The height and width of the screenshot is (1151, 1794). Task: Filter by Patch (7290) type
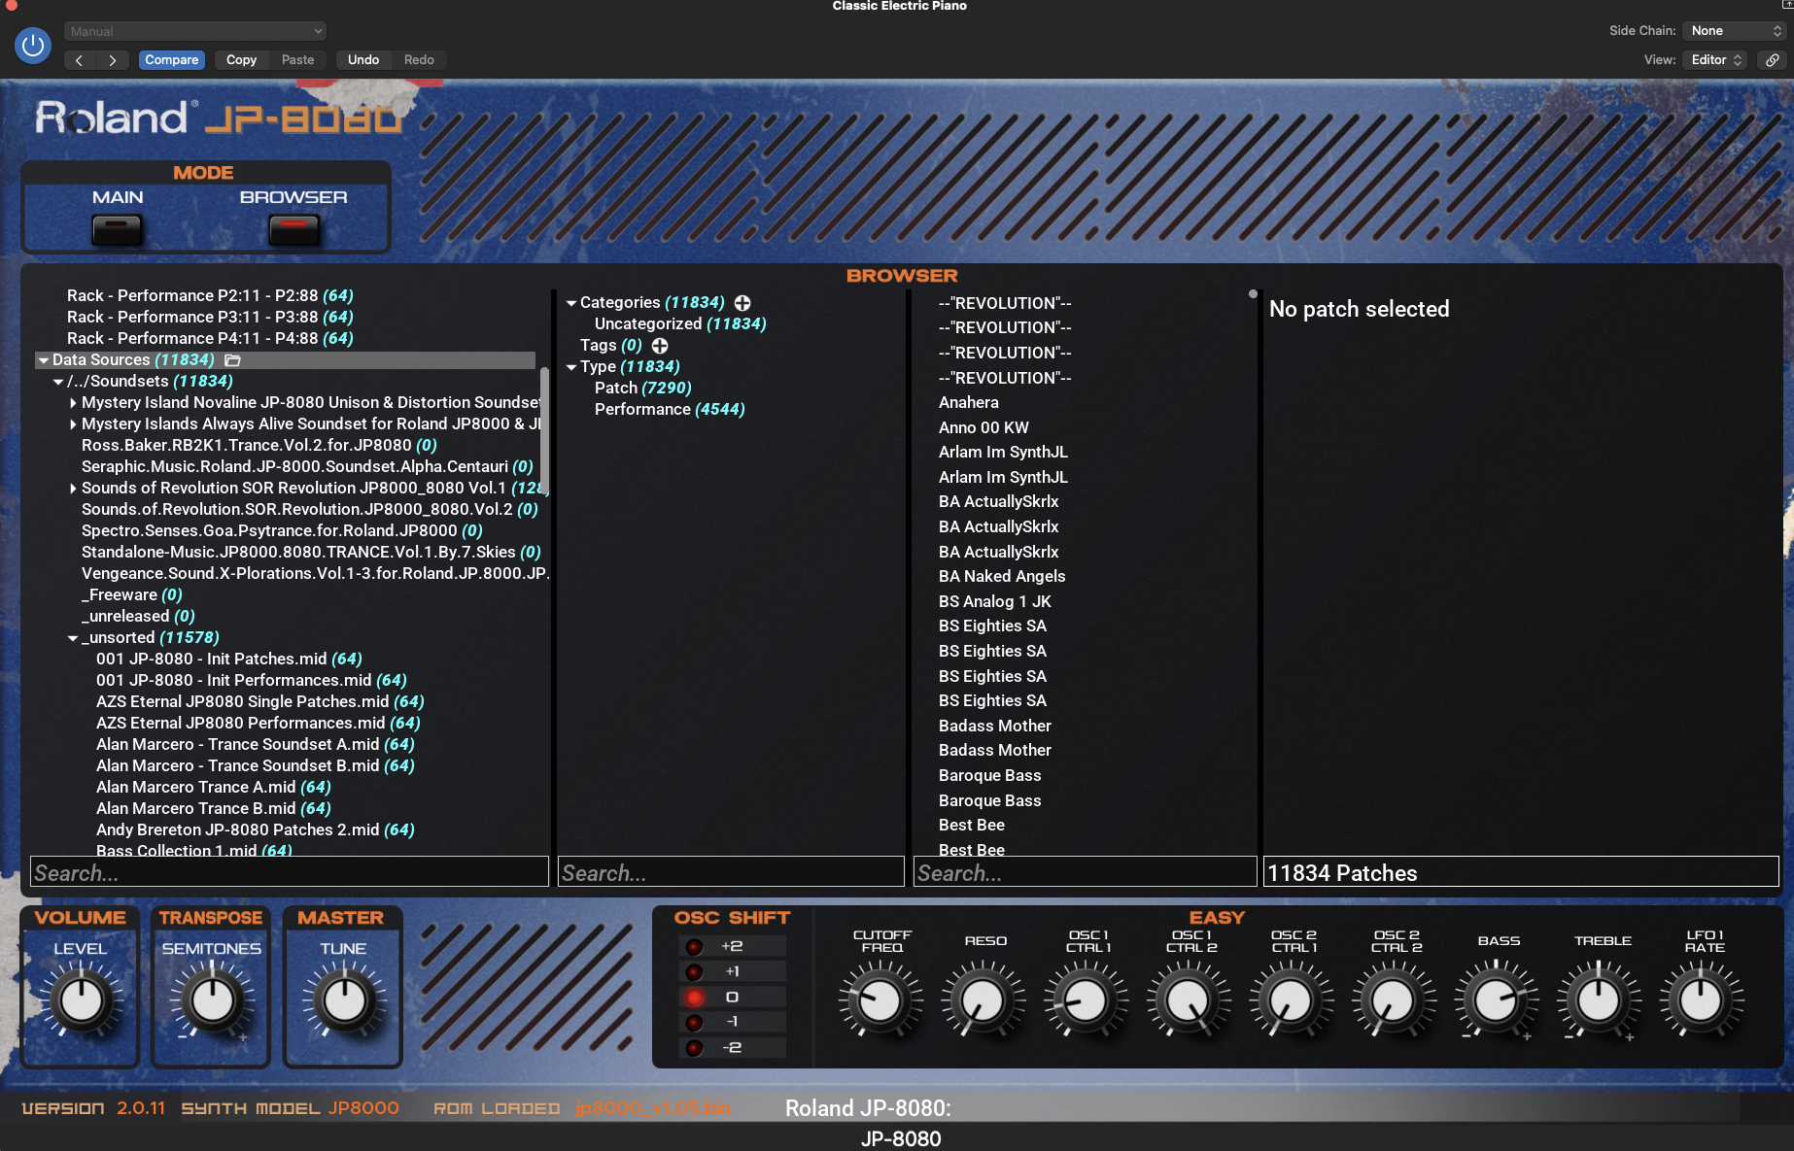click(642, 389)
